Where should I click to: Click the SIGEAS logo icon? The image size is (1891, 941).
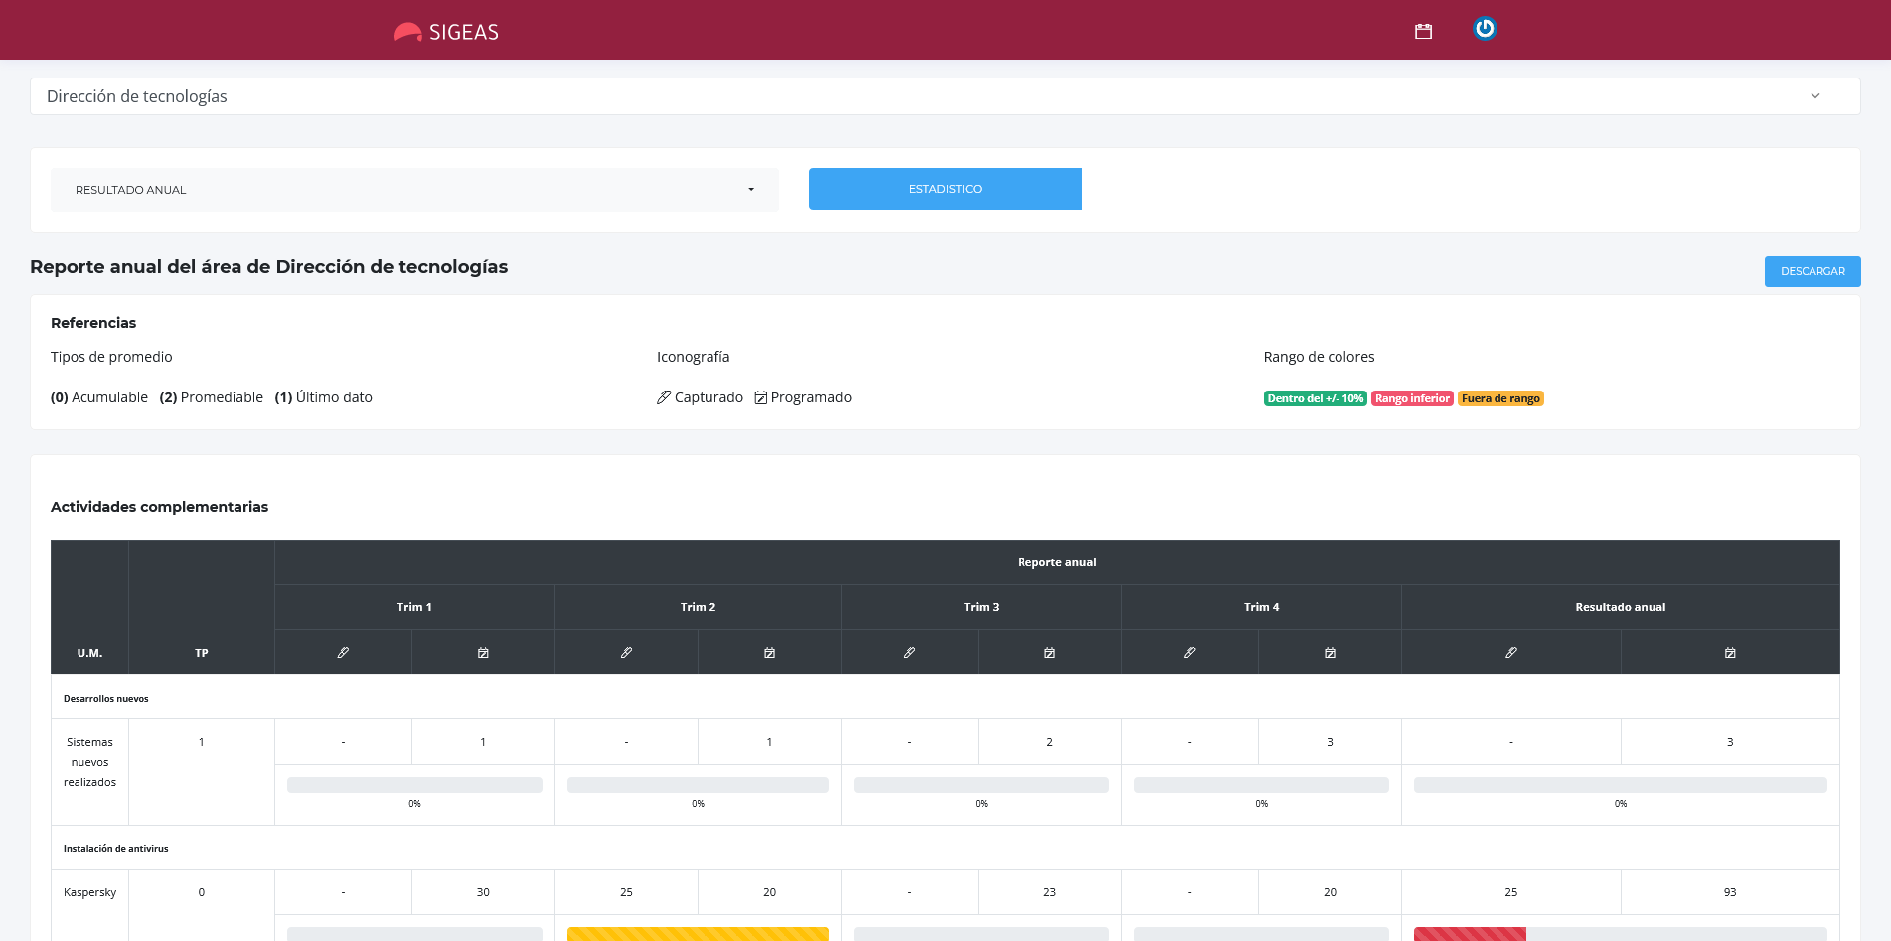(407, 32)
